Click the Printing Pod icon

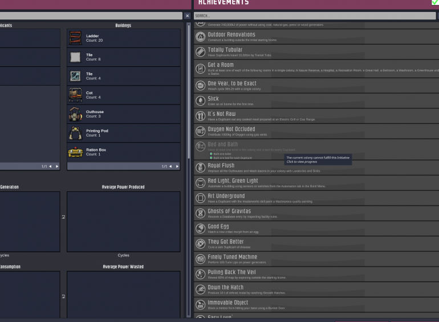[x=75, y=133]
